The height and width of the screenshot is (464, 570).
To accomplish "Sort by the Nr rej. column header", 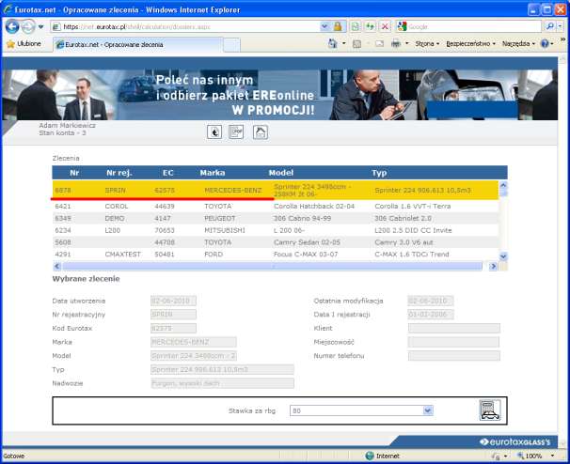I will (119, 173).
